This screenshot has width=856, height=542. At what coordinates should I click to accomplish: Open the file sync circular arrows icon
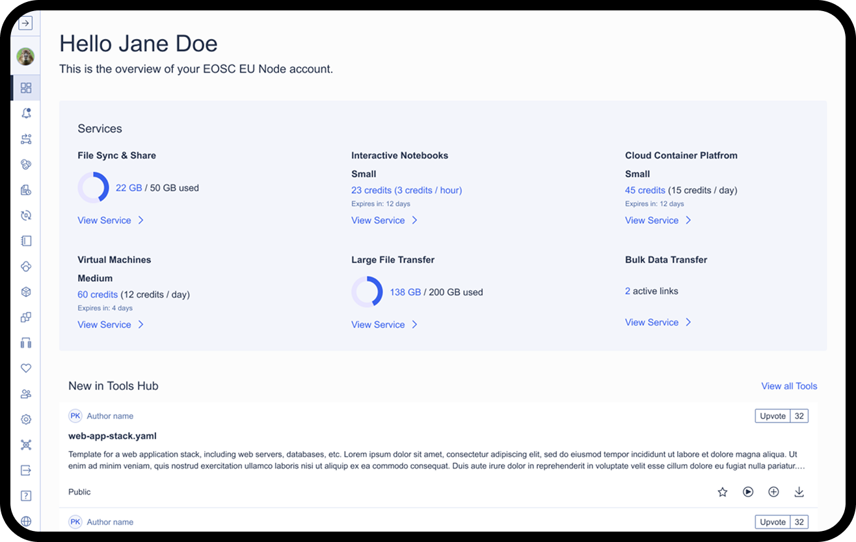pyautogui.click(x=26, y=215)
